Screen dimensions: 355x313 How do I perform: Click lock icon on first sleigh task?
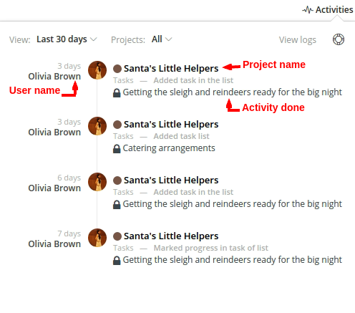[x=117, y=93]
